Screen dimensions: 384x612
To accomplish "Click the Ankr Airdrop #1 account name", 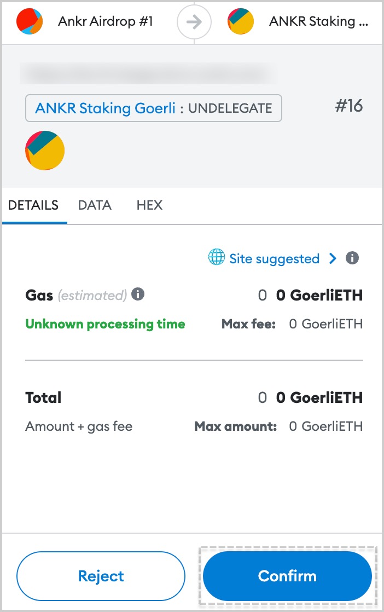I will point(105,21).
